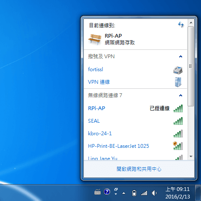The height and width of the screenshot is (201, 201).
Task: Click SEAL signal strength bars
Action: click(x=178, y=121)
